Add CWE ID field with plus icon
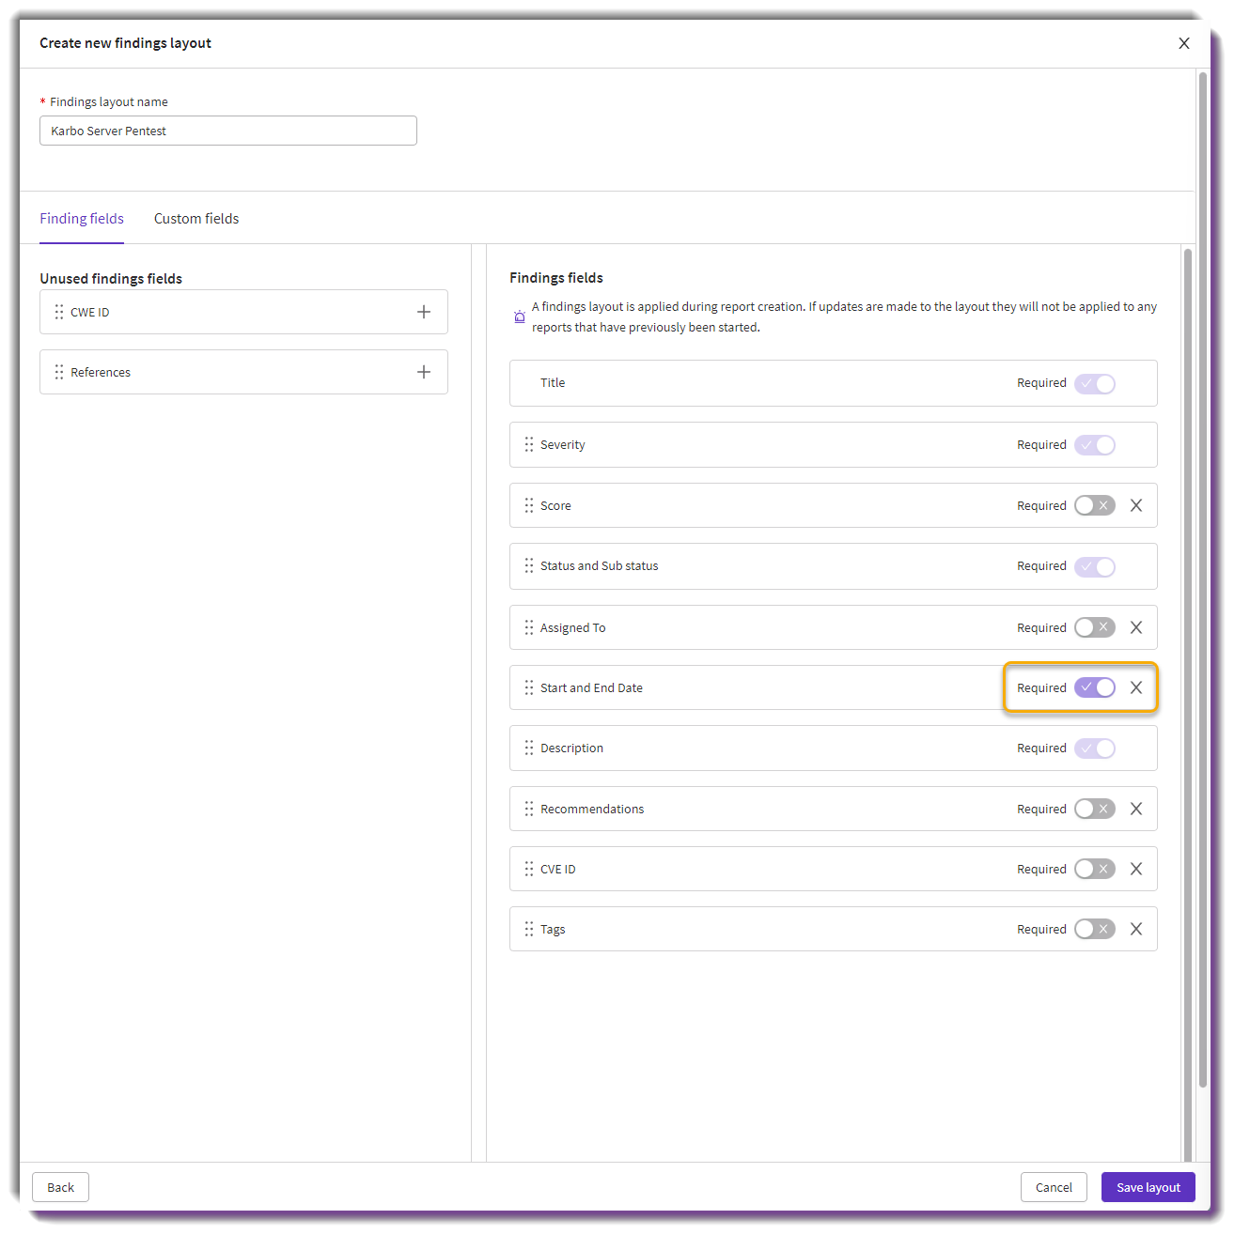 (424, 312)
